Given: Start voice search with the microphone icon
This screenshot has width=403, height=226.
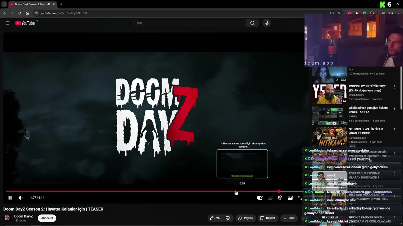Looking at the screenshot, I should [267, 23].
